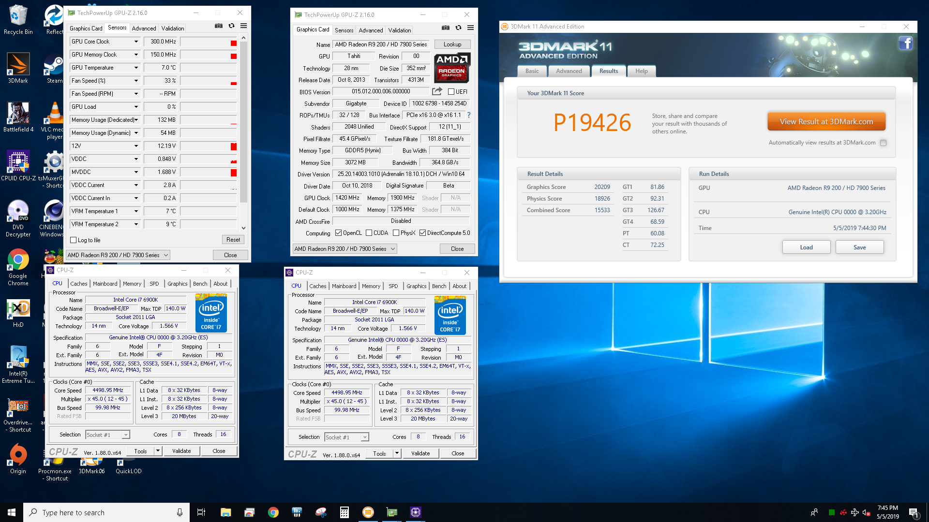This screenshot has width=929, height=522.
Task: Click the Facebook icon in 3DMark 11
Action: click(x=906, y=43)
